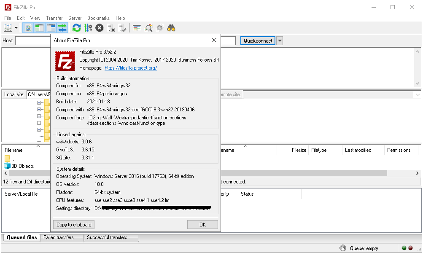Sort remote list by Last modified column
The image size is (423, 253).
click(x=363, y=150)
